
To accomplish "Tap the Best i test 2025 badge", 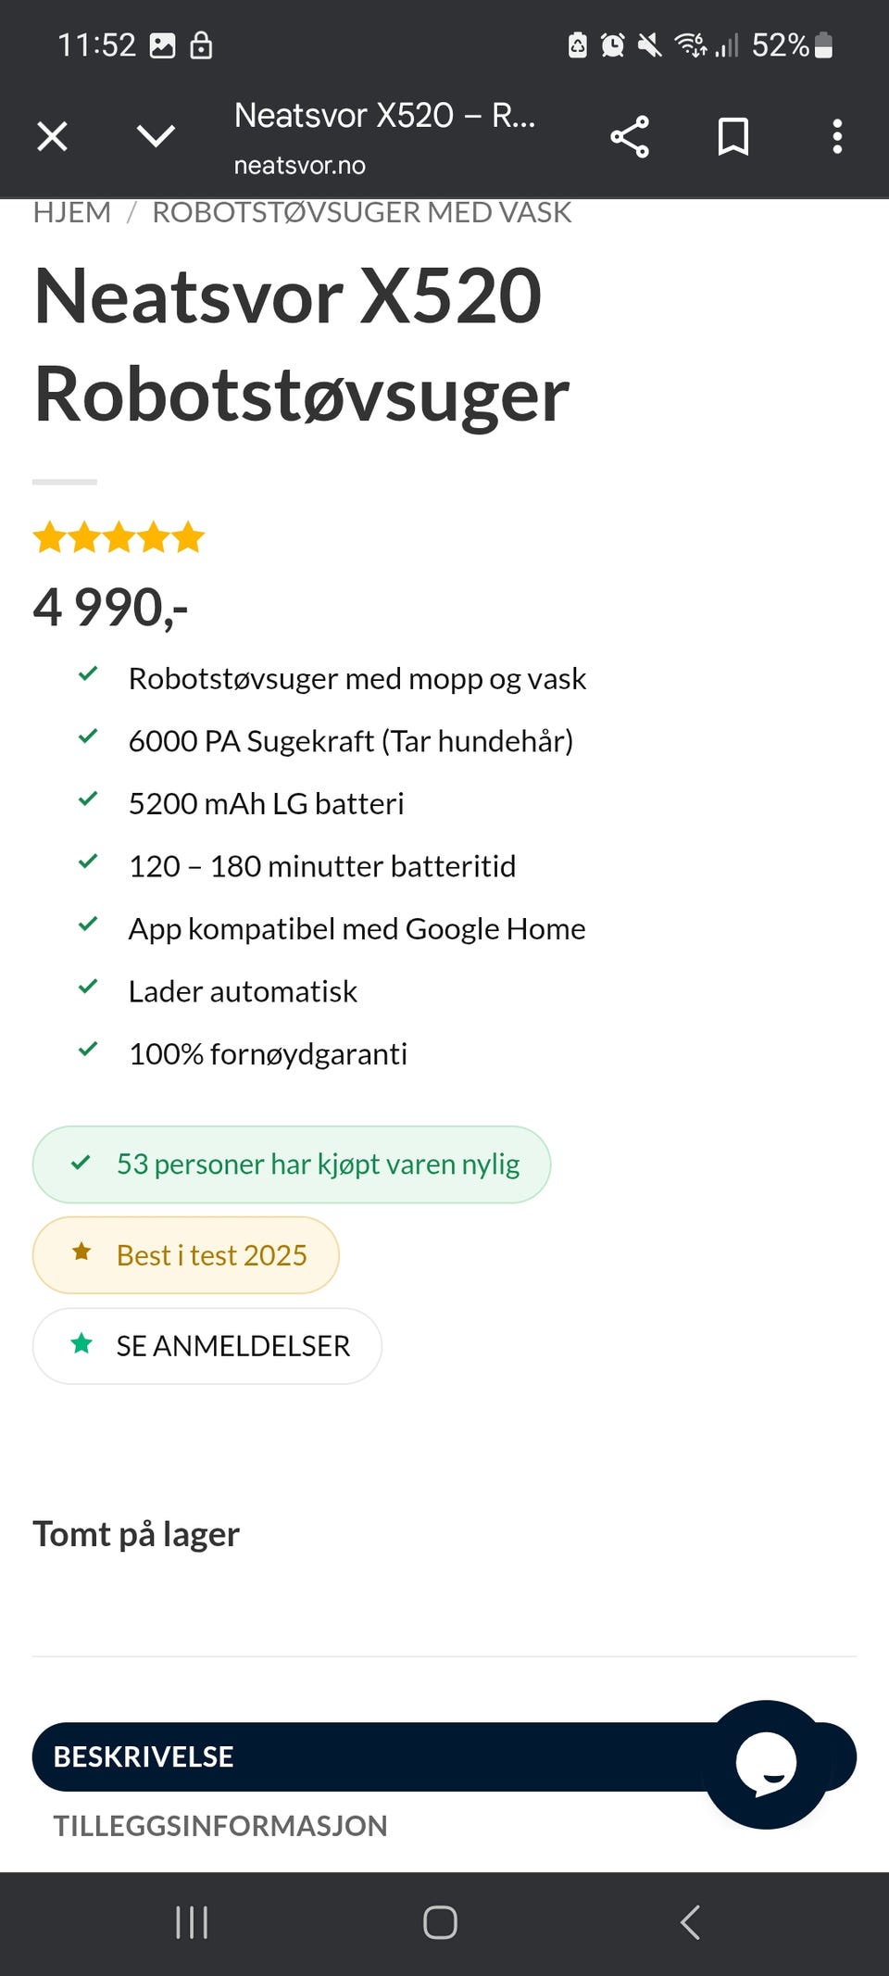I will click(186, 1255).
